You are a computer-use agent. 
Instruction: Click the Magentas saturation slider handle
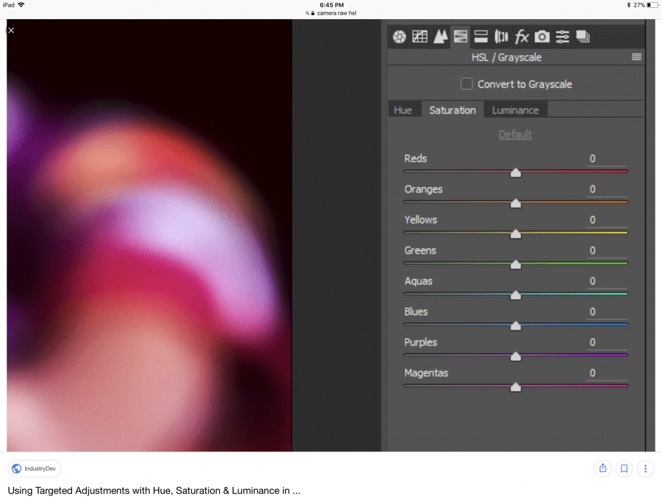[516, 387]
